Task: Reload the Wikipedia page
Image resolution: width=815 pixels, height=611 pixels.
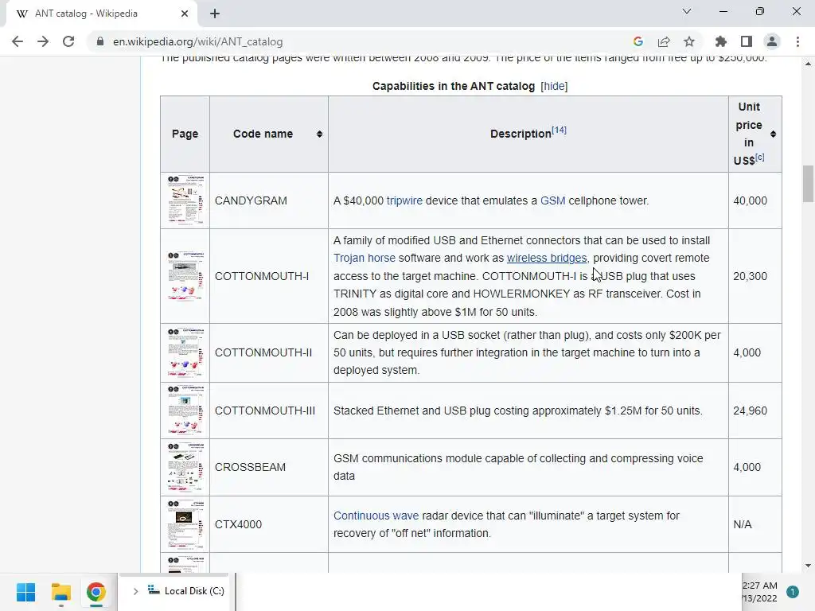Action: point(68,41)
